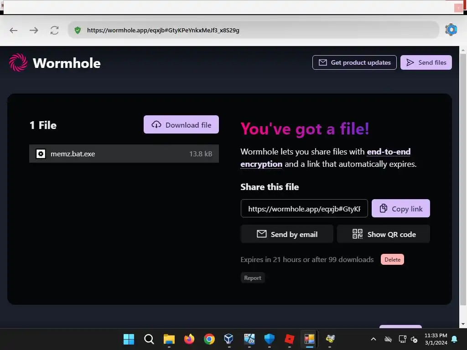The height and width of the screenshot is (350, 467).
Task: Report this file
Action: (253, 278)
